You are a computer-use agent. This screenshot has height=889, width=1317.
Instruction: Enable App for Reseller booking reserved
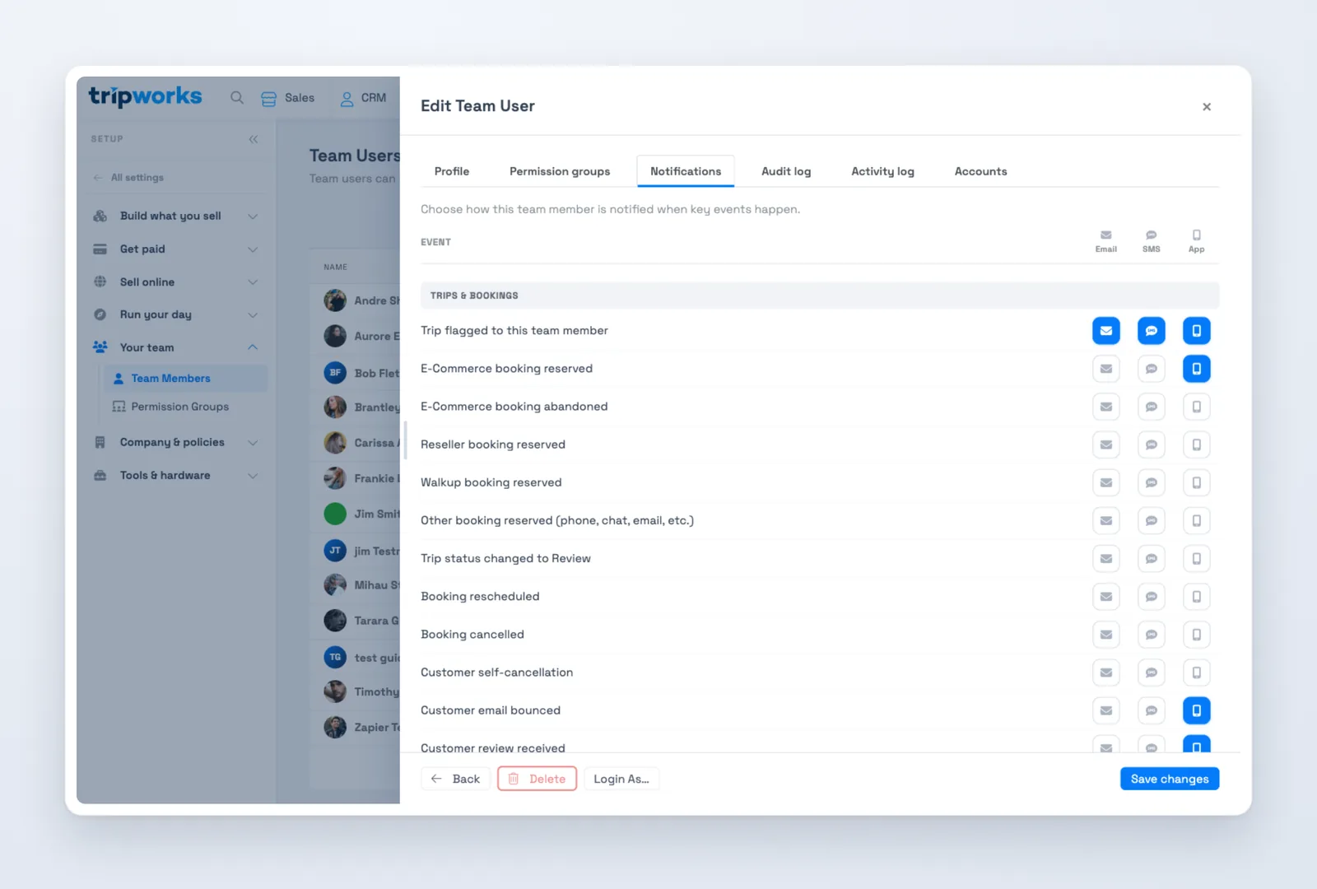coord(1197,444)
